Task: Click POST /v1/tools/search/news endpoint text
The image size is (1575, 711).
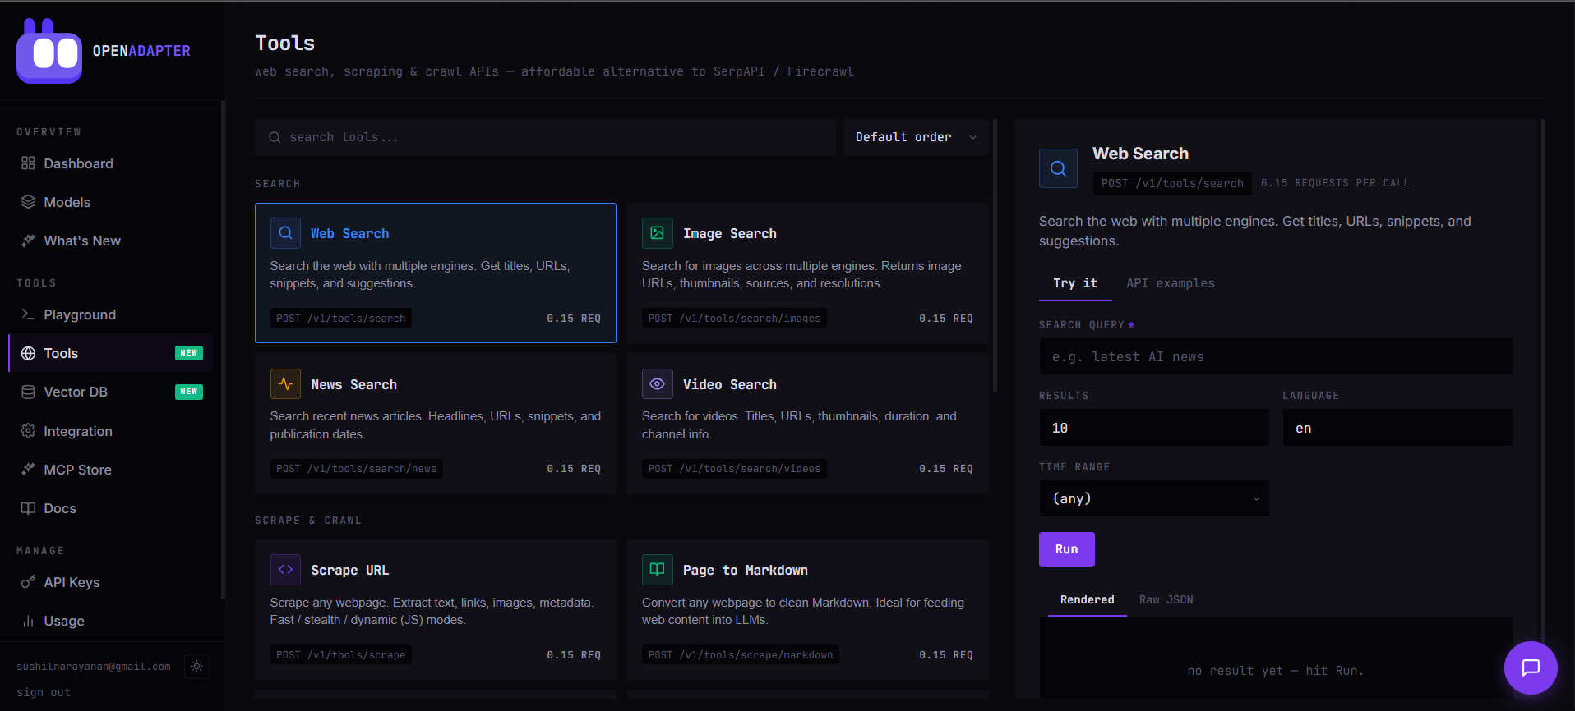Action: click(x=357, y=469)
